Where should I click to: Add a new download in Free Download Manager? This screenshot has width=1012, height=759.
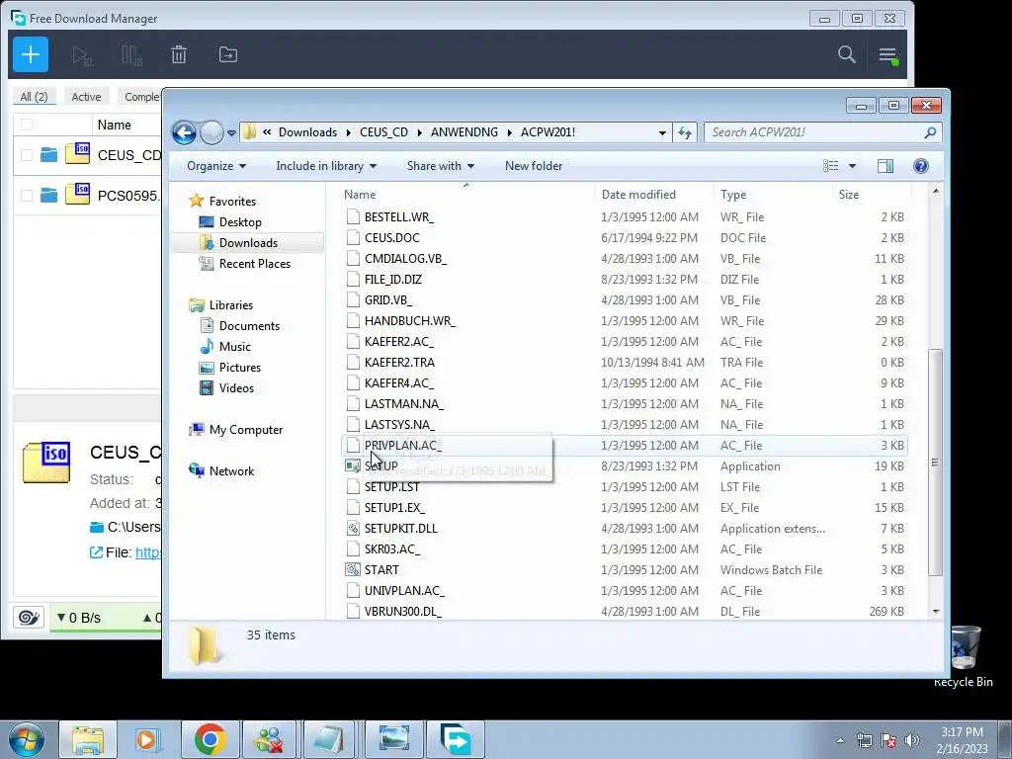31,55
